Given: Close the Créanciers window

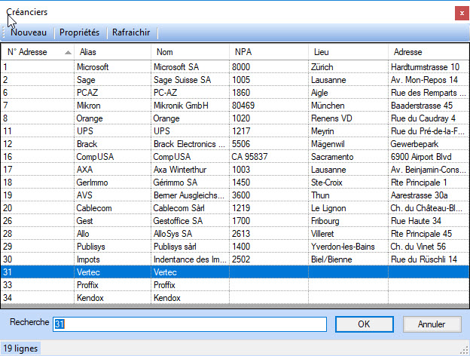Looking at the screenshot, I should tap(462, 14).
